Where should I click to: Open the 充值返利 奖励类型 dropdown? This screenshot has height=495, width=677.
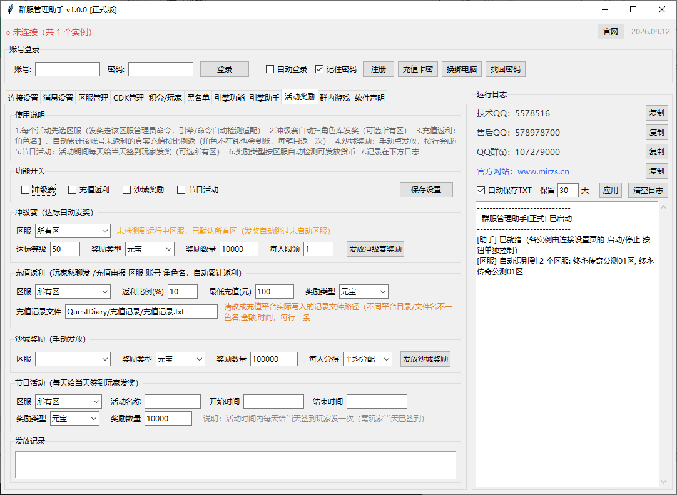pos(364,291)
